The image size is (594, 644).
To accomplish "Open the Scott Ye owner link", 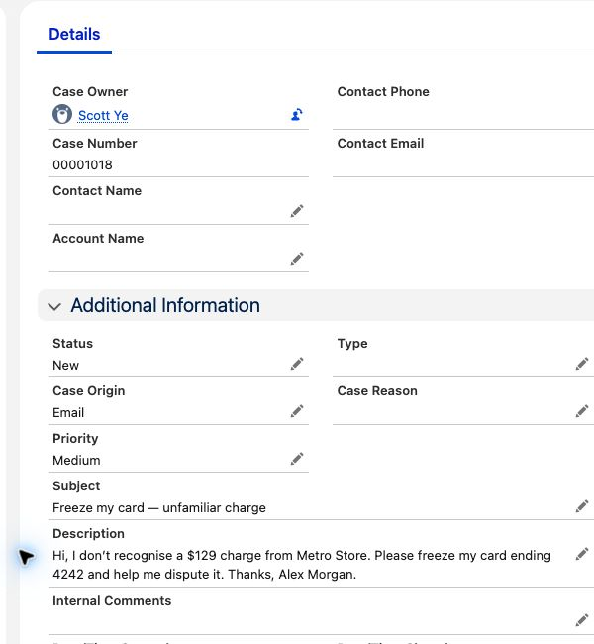I will (103, 115).
